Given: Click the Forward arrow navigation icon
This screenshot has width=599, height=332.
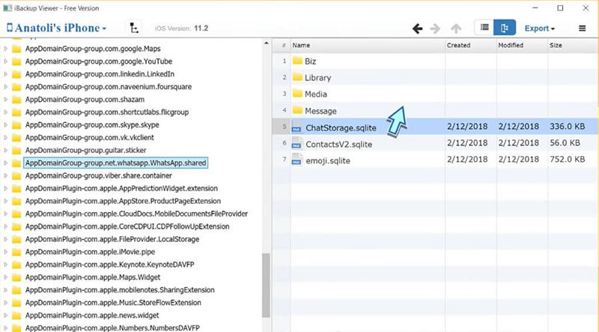Looking at the screenshot, I should coord(435,28).
